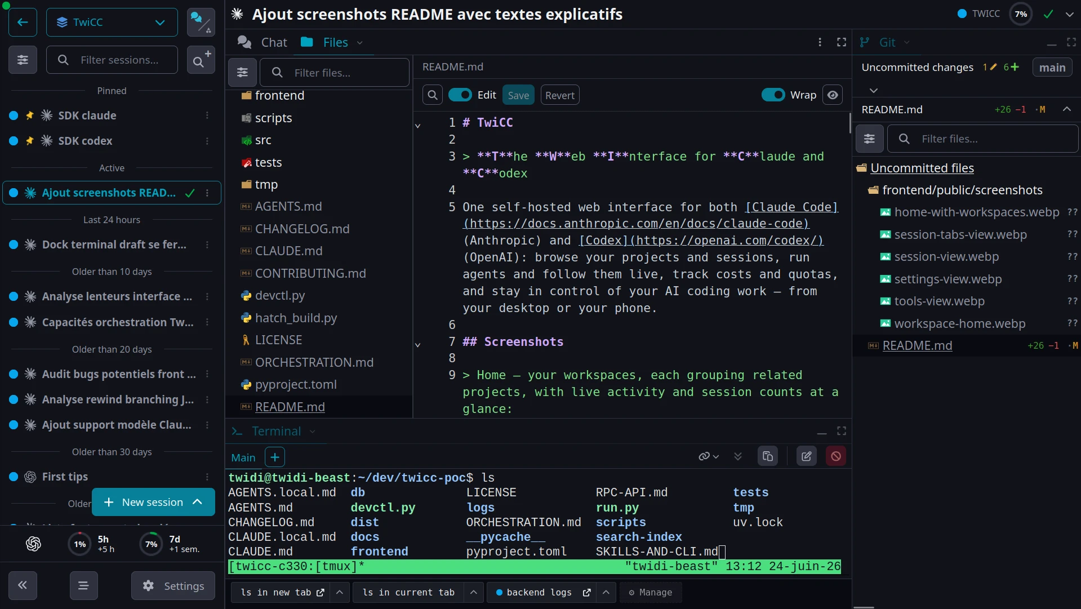Expand options for ls in current tab

[474, 592]
